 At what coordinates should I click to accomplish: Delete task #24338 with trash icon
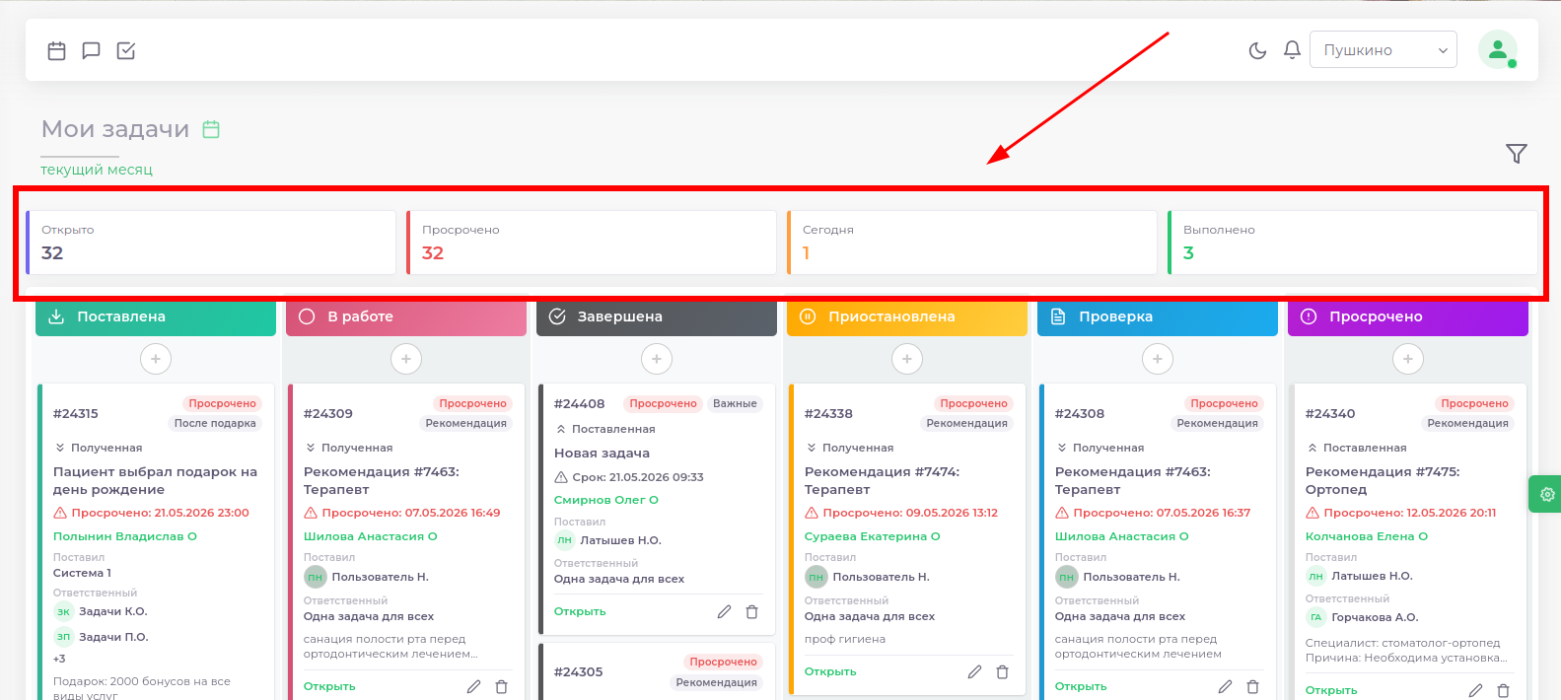tap(1002, 671)
